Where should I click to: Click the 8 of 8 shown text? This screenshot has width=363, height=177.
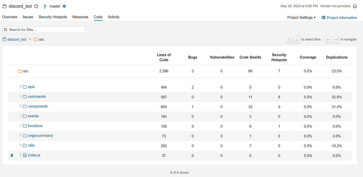click(x=179, y=172)
